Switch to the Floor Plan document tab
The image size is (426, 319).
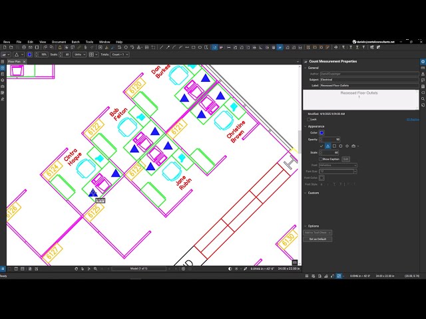pyautogui.click(x=14, y=62)
